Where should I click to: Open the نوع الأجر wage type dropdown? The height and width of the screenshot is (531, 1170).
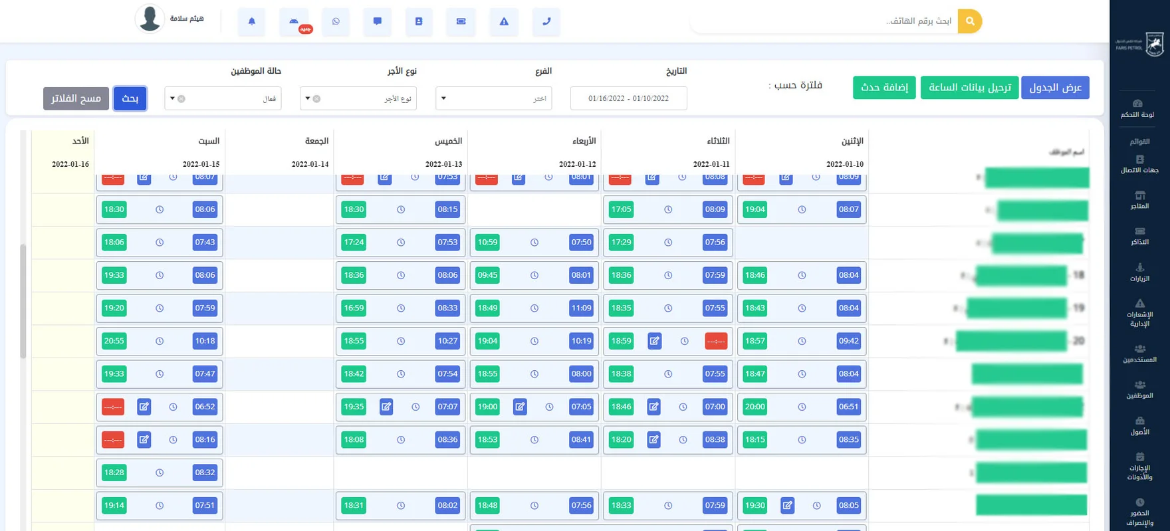(358, 98)
